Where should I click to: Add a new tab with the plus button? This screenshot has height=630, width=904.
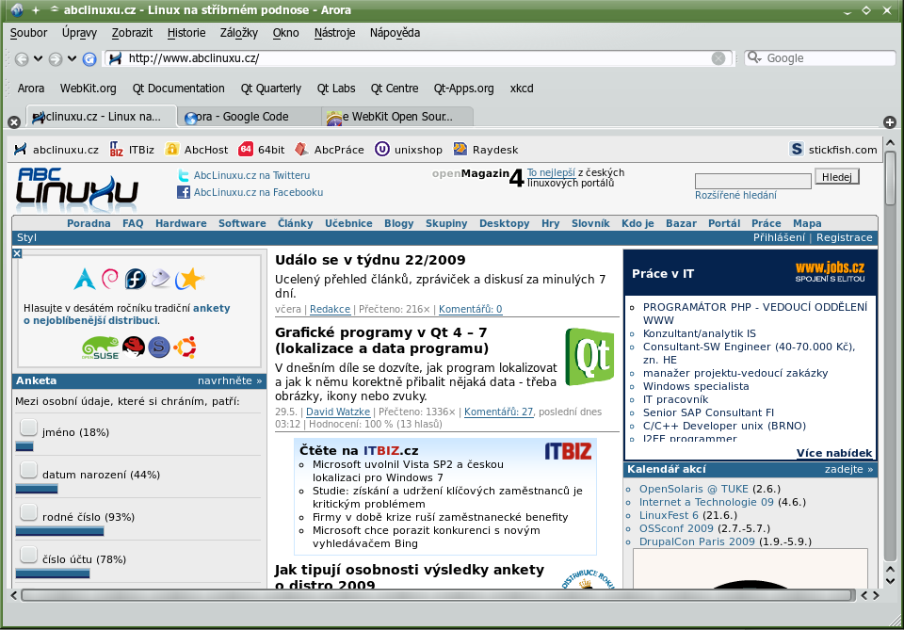point(890,121)
